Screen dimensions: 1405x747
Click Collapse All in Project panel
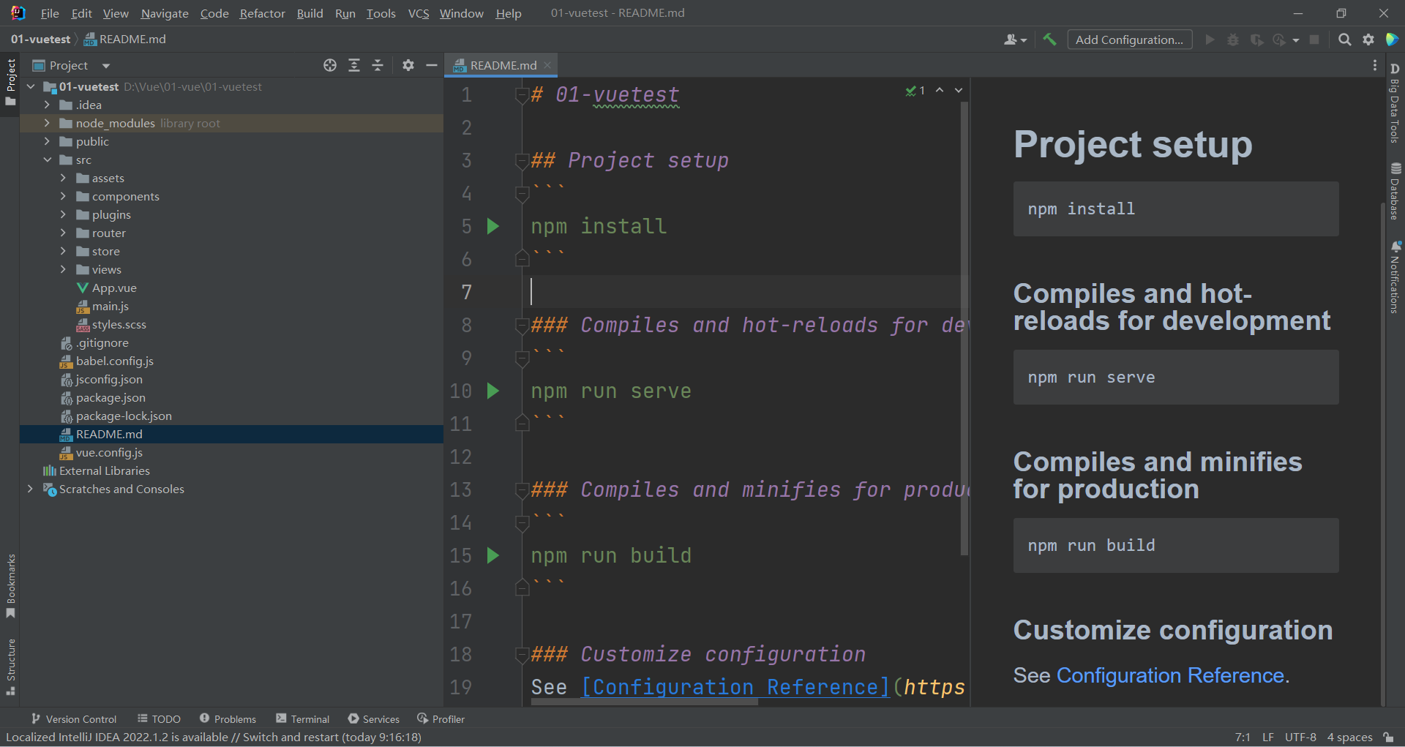tap(378, 65)
